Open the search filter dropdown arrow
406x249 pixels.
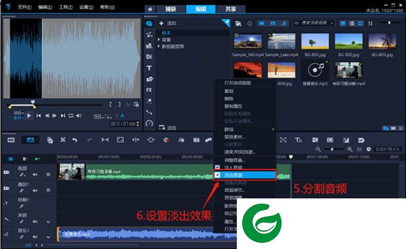coord(332,23)
